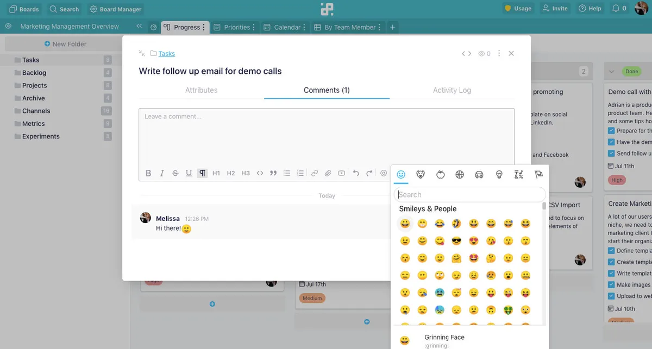This screenshot has width=652, height=349.
Task: Open Travel & Places emoji category (car)
Action: click(x=479, y=174)
